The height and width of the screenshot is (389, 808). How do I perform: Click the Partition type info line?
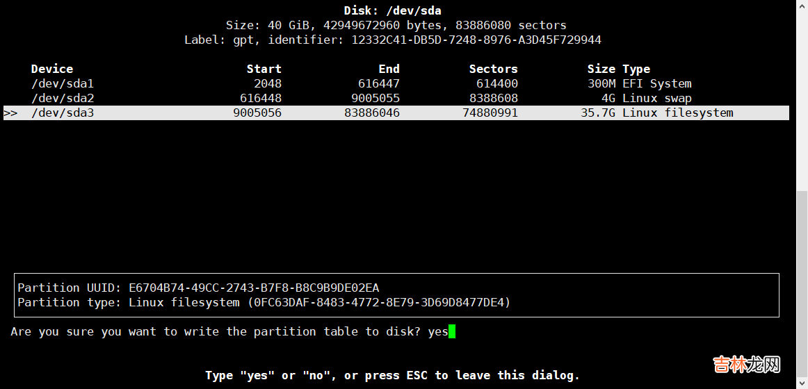pyautogui.click(x=264, y=302)
